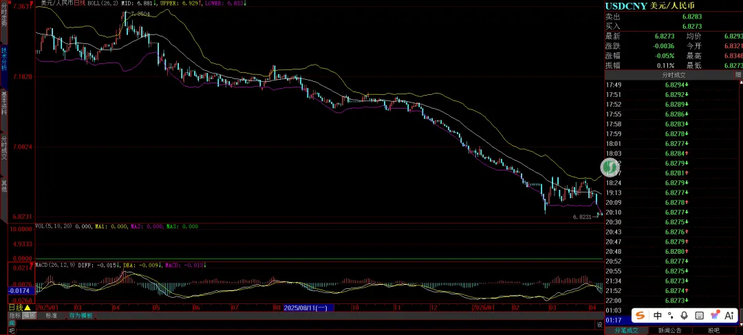Click the Sogou S logo on the input toolbar

640,315
